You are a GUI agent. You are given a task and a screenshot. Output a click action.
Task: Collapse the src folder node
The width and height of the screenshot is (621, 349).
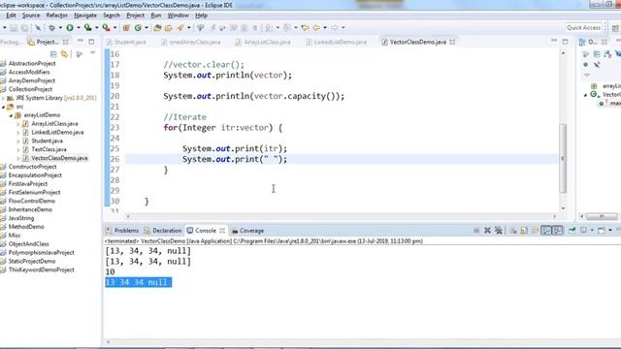point(3,107)
